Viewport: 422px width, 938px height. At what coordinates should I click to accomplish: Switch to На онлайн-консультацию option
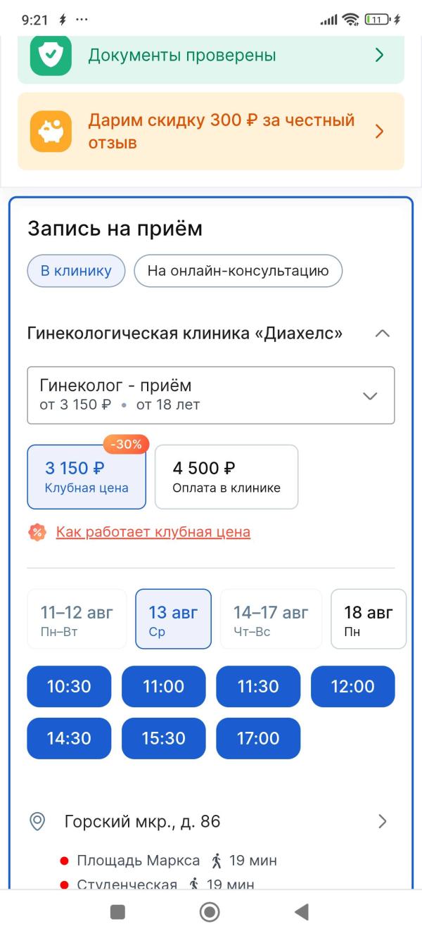(238, 271)
